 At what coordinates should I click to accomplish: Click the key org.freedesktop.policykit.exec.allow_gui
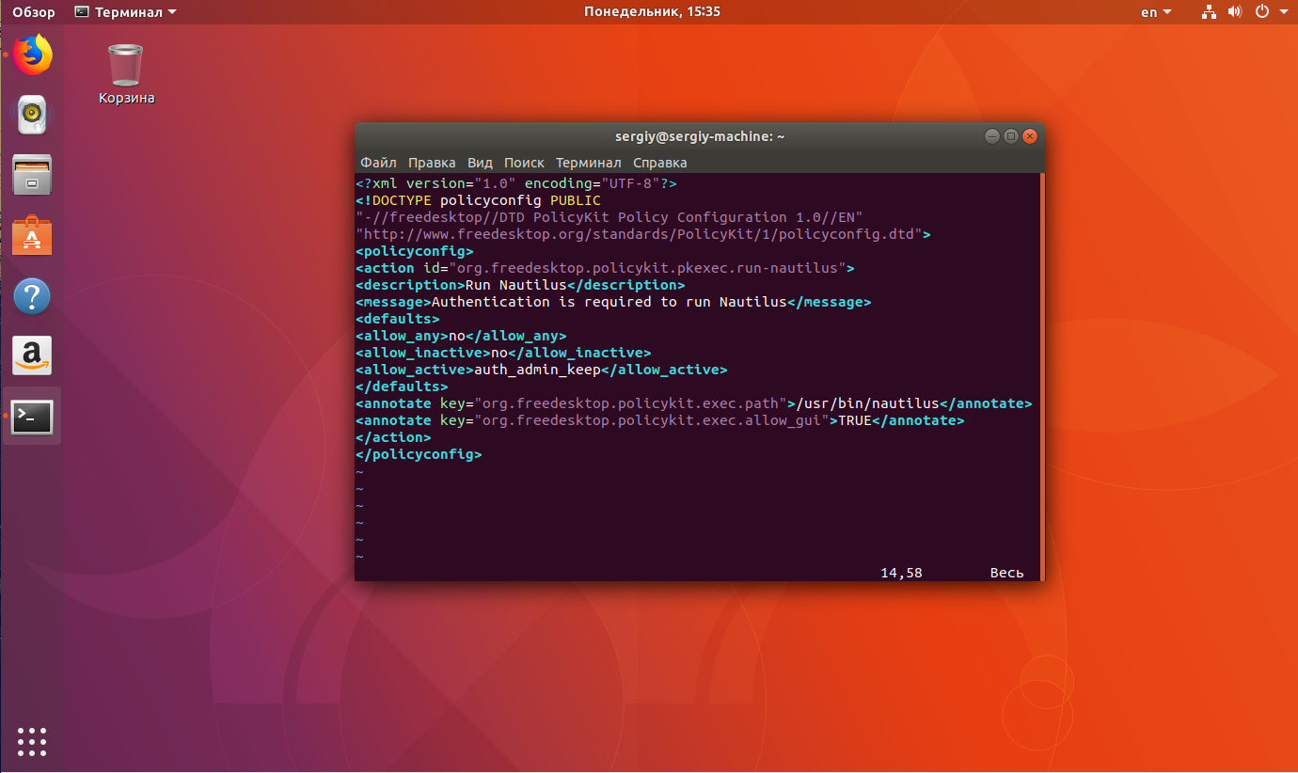tap(652, 420)
